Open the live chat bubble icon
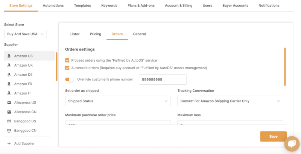 [x=292, y=144]
